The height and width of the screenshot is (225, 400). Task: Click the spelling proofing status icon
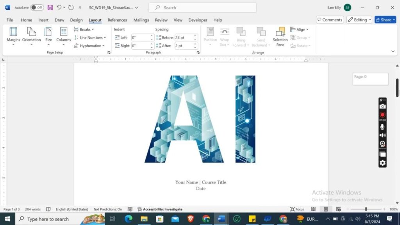click(x=48, y=209)
